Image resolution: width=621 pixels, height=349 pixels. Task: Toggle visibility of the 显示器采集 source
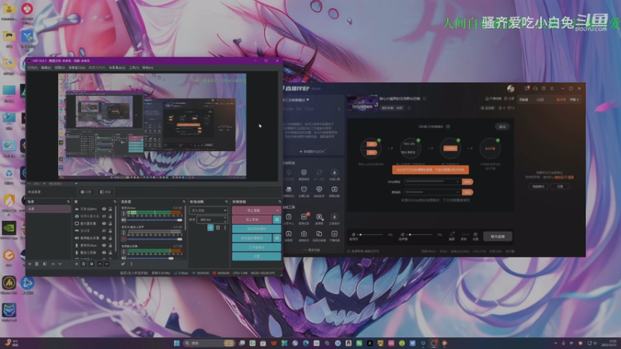tap(104, 223)
